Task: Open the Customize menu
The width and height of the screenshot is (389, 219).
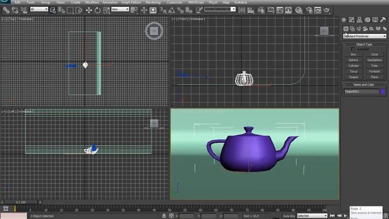Action: [x=174, y=2]
